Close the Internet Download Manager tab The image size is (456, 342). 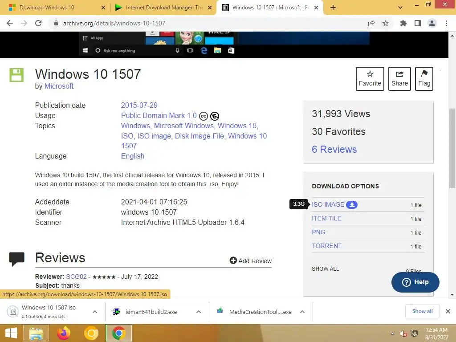coord(210,8)
